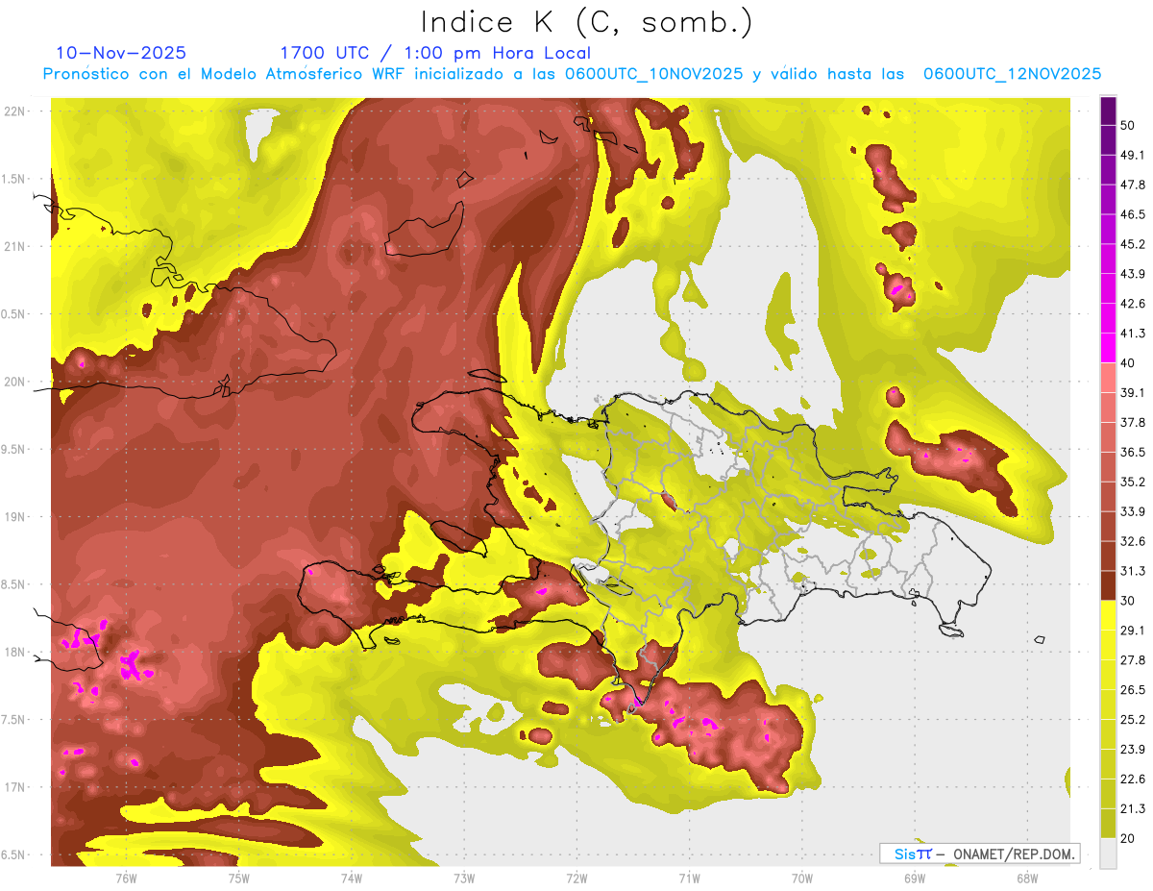The width and height of the screenshot is (1153, 891).
Task: Click the colorbar value "33.9"
Action: click(1133, 511)
